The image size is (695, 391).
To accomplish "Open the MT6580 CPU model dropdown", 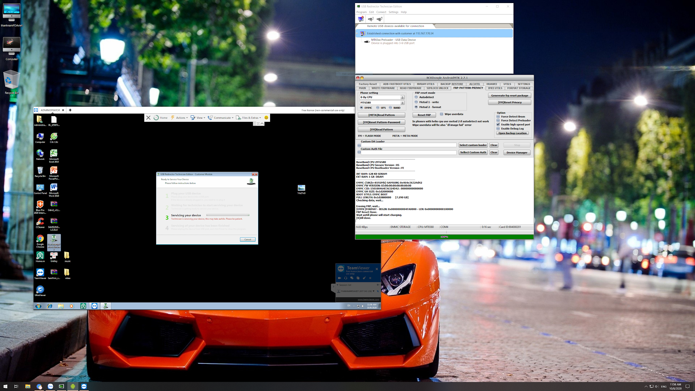I will (x=402, y=103).
